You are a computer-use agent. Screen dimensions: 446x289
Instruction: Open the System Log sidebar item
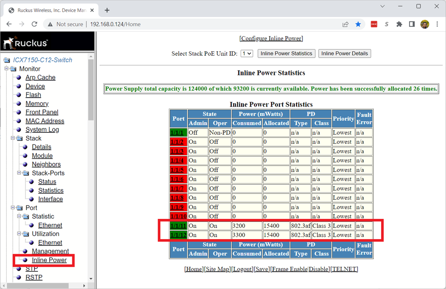click(x=42, y=129)
